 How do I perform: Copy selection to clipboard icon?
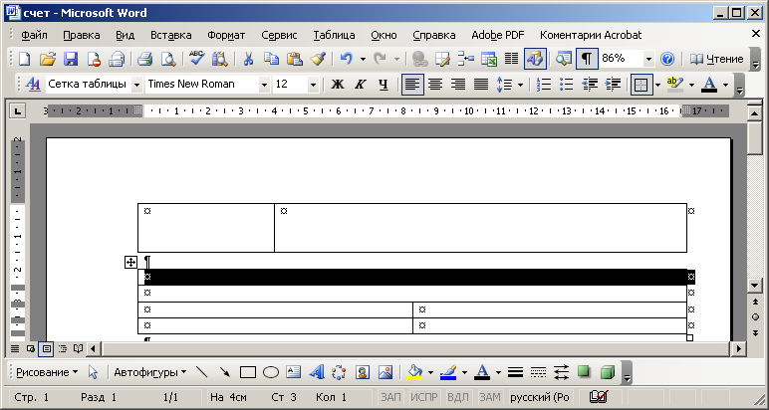pyautogui.click(x=271, y=60)
